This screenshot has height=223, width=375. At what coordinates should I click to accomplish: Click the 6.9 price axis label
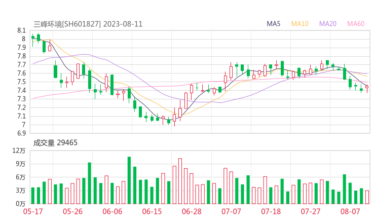(x=21, y=133)
